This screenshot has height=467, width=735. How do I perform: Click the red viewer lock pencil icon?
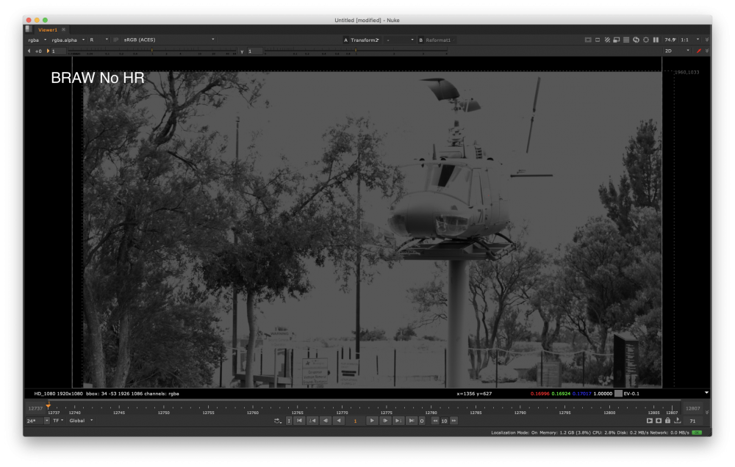click(x=698, y=51)
